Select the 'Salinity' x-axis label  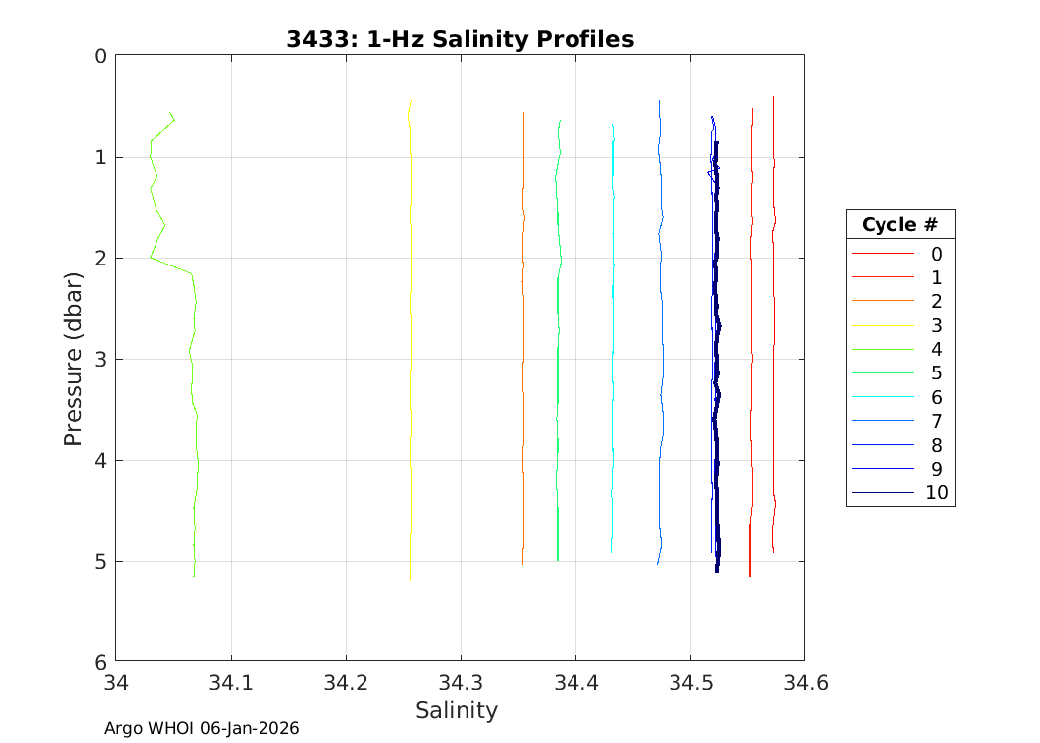click(456, 710)
